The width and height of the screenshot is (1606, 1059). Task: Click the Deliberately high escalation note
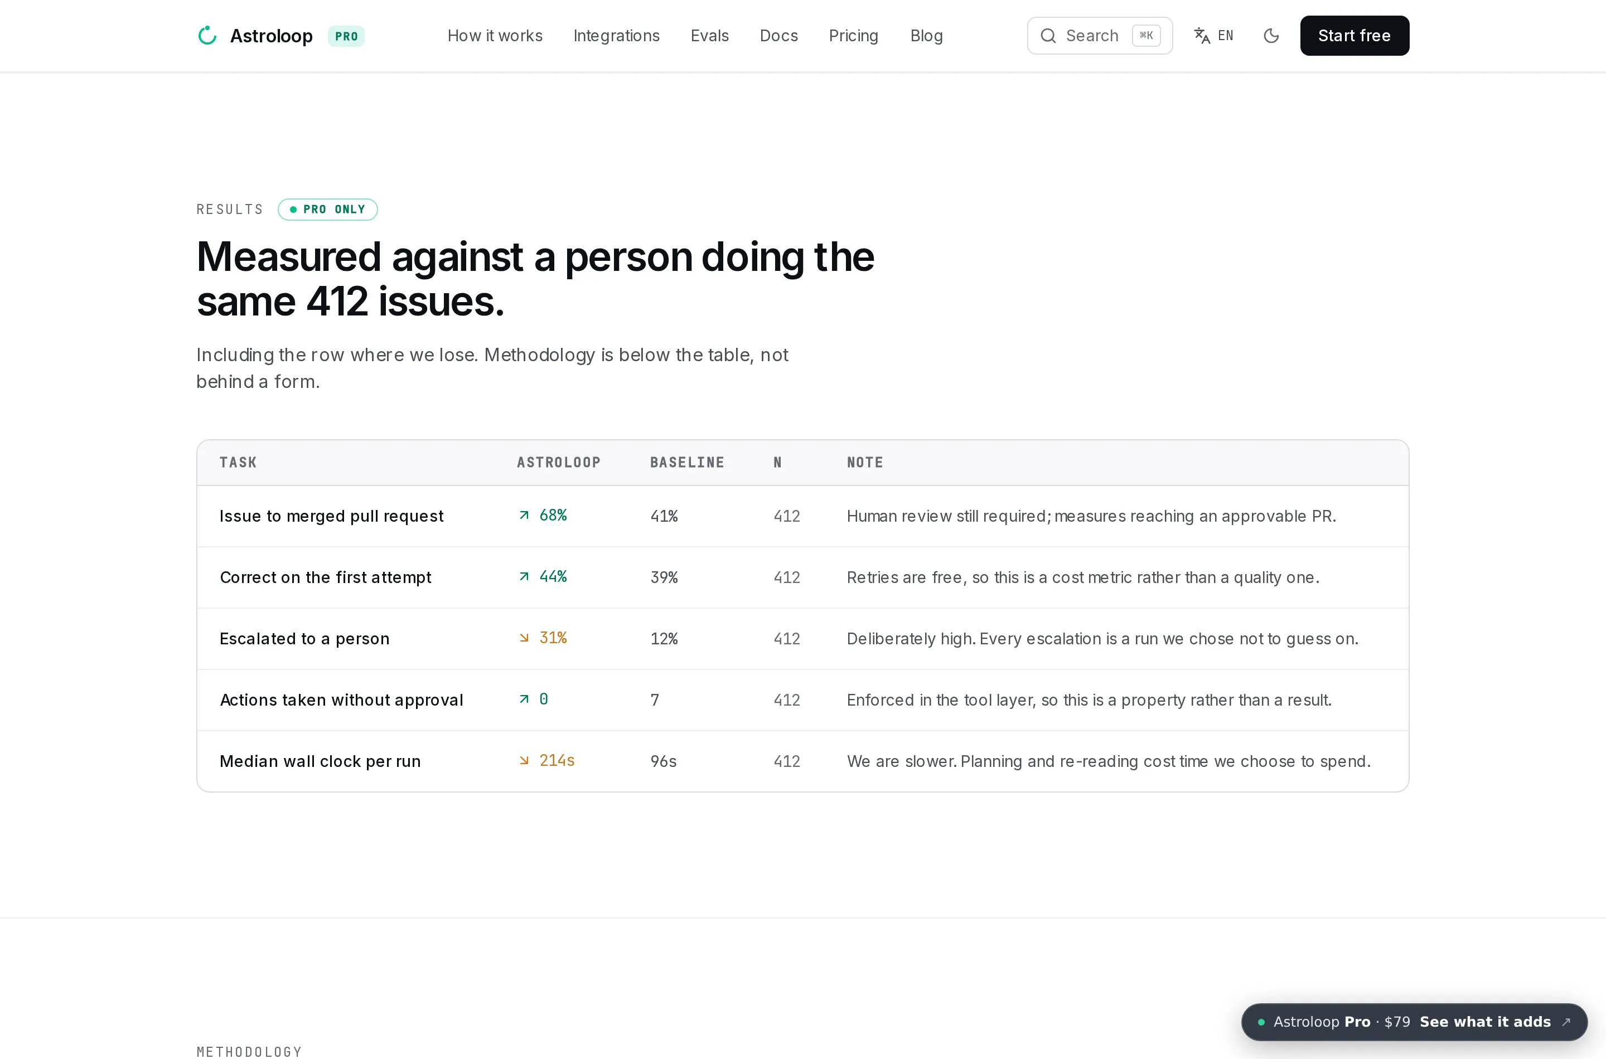click(x=1102, y=639)
